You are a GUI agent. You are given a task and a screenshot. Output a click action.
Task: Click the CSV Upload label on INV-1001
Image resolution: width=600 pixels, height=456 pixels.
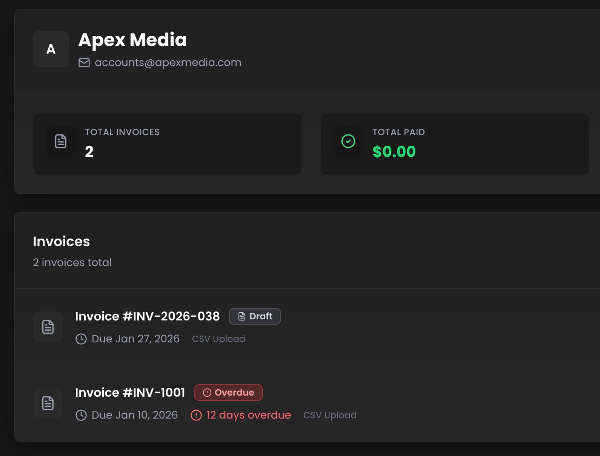click(329, 415)
